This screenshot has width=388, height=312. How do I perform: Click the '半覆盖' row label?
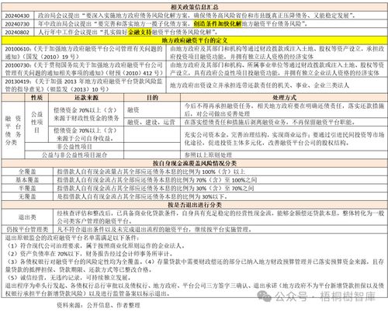27,188
